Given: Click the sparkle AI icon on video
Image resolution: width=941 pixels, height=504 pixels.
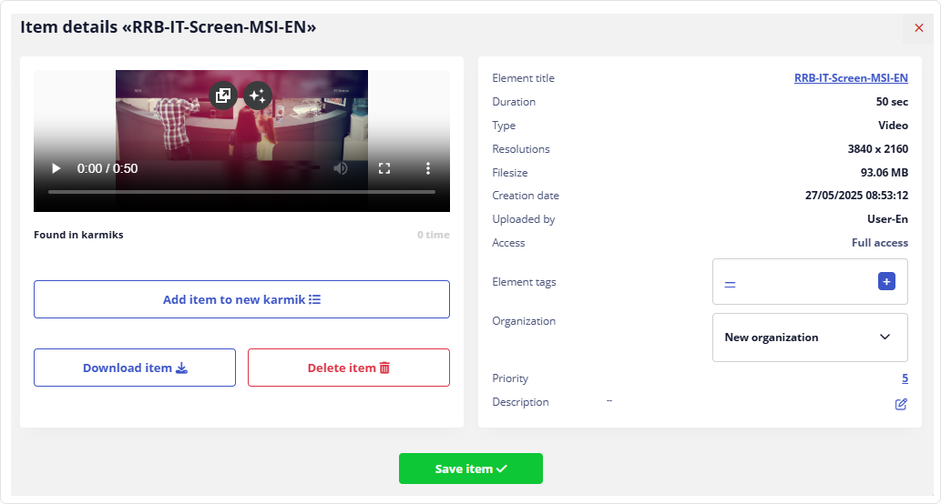Looking at the screenshot, I should (x=258, y=96).
